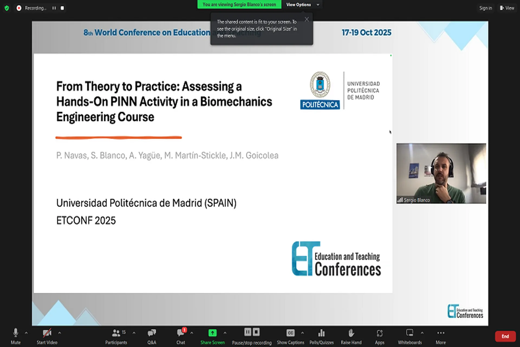Pause the recording in the top bar

(x=54, y=8)
